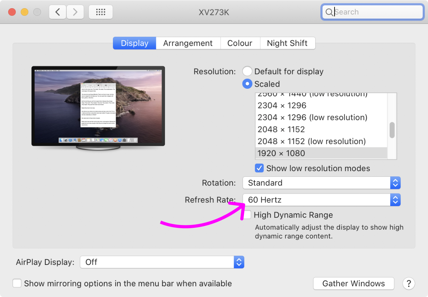Open the Colour tab
Image resolution: width=428 pixels, height=297 pixels.
[240, 43]
